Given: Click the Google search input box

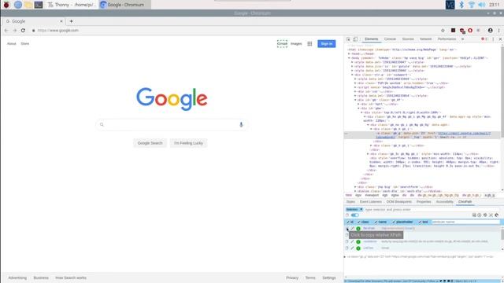Looking at the screenshot, I should click(x=172, y=124).
